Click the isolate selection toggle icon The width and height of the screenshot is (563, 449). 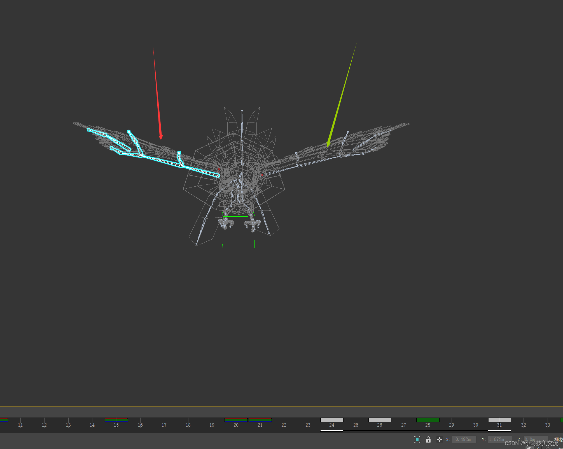coord(417,439)
